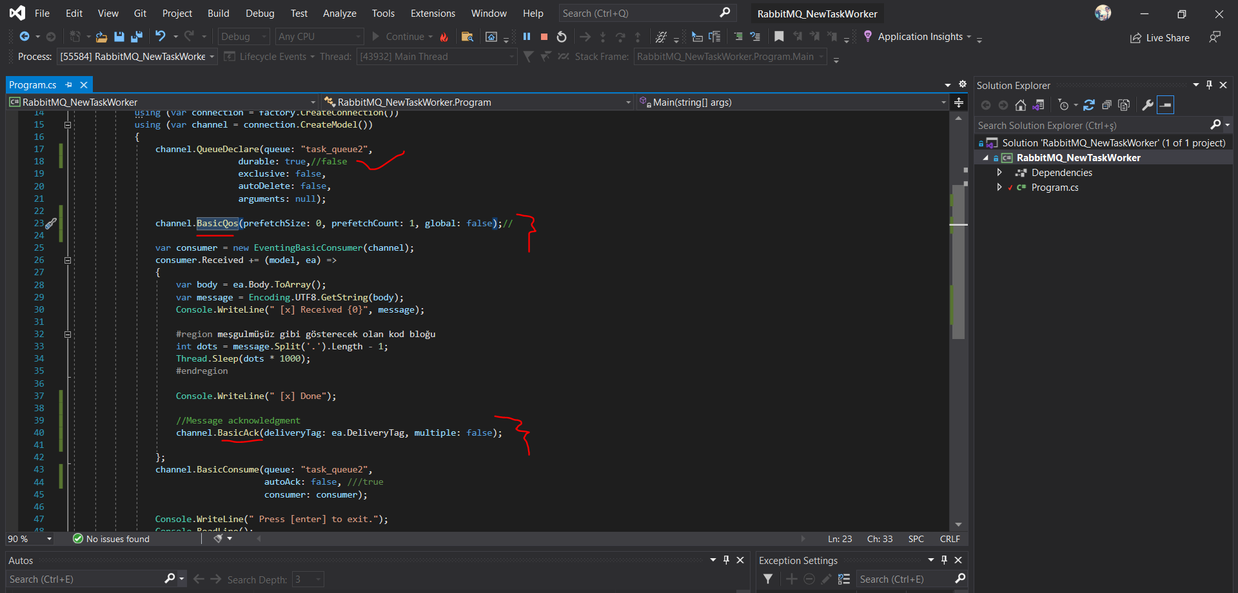Toggle pin on the Program.cs tab

coord(69,85)
